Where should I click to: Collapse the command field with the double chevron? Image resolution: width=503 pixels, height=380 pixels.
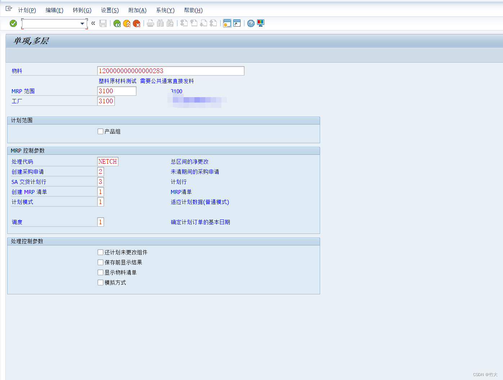point(93,23)
